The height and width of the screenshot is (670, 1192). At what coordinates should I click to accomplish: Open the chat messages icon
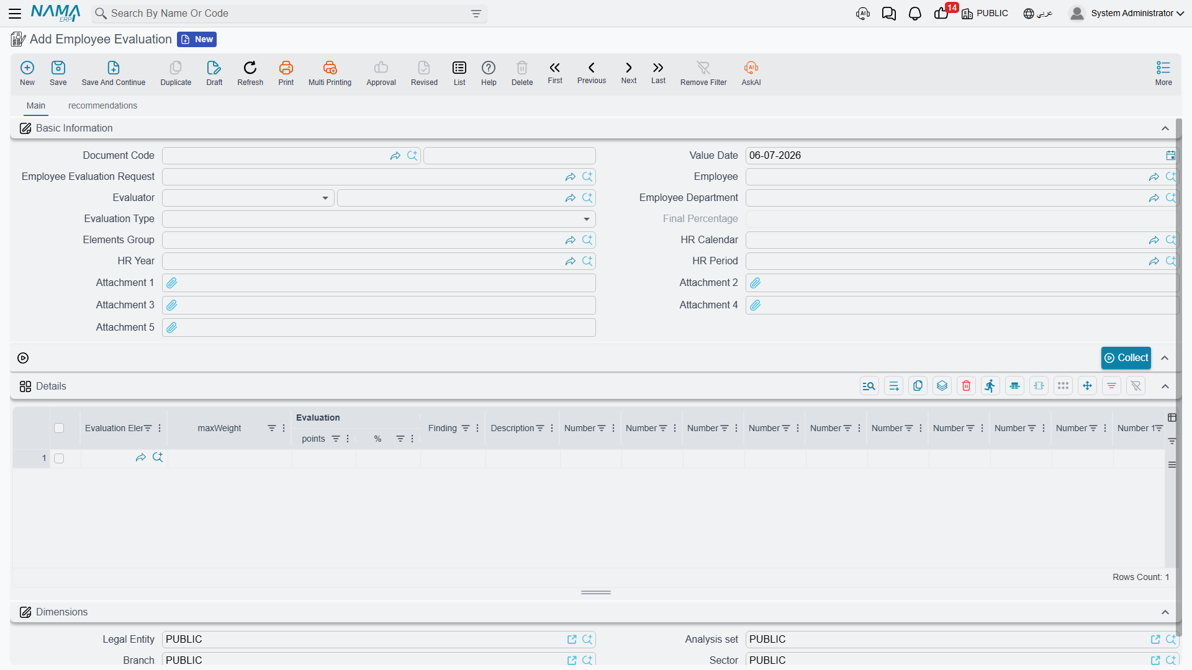tap(888, 14)
